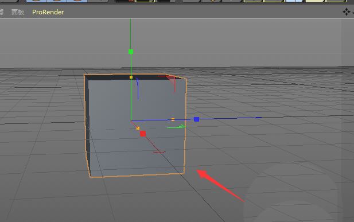The height and width of the screenshot is (222, 354).
Task: Click the viewport move-camera arrows icon
Action: coord(347,11)
